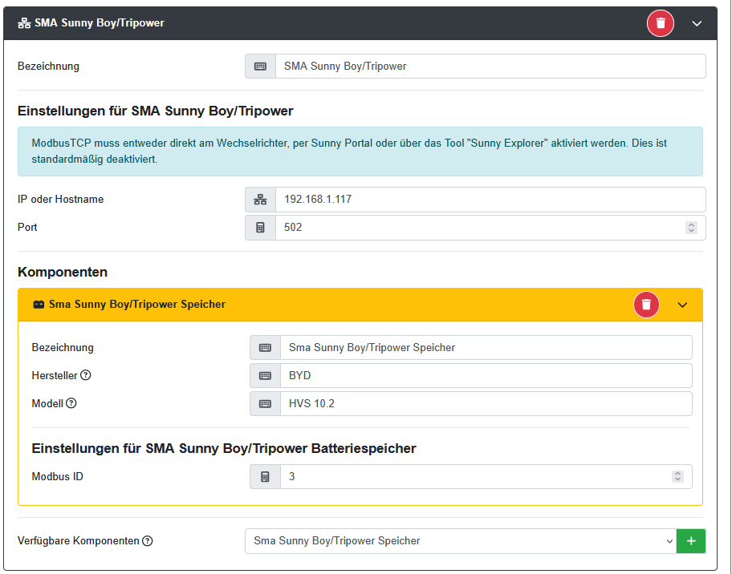Adjust the Port value with the spinner arrows
The height and width of the screenshot is (574, 732).
click(691, 228)
